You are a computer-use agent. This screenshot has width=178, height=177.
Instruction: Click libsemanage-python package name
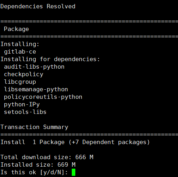coord(36,89)
